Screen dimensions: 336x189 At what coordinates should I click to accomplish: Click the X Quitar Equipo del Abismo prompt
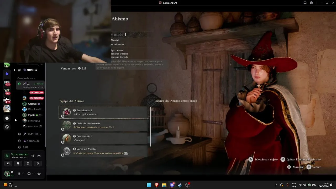coord(301,159)
